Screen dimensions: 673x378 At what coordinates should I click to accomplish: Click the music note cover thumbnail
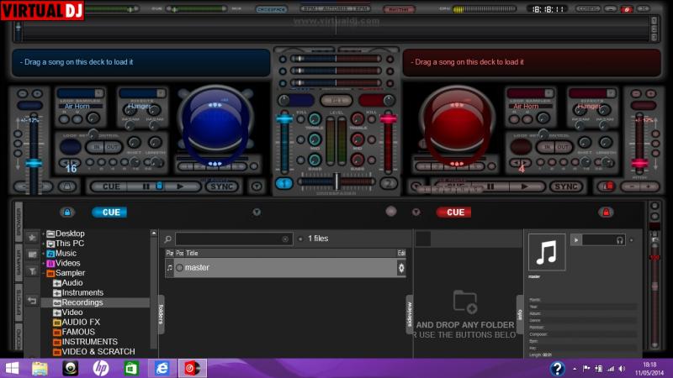547,252
